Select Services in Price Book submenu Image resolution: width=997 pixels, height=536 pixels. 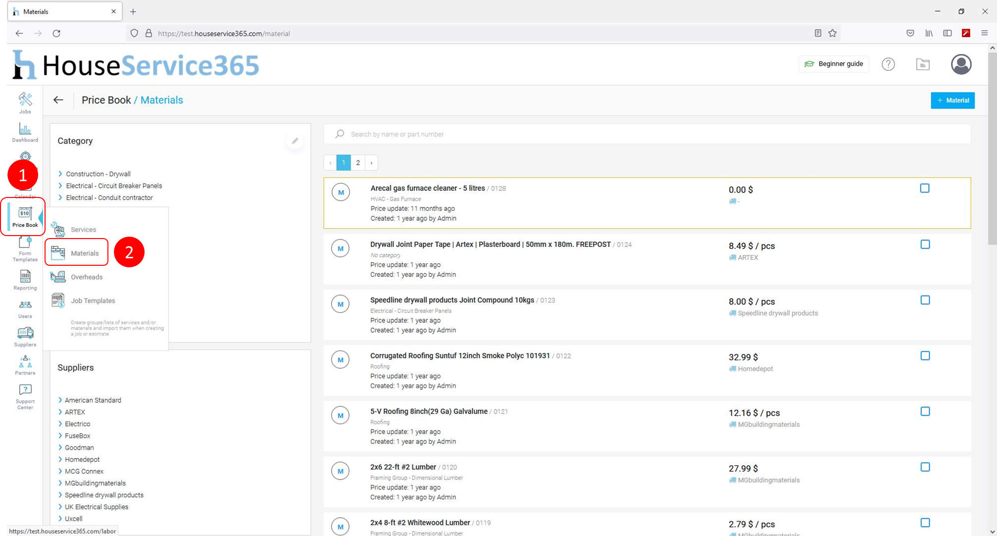click(83, 230)
